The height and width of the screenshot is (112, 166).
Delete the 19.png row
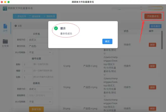point(152,87)
